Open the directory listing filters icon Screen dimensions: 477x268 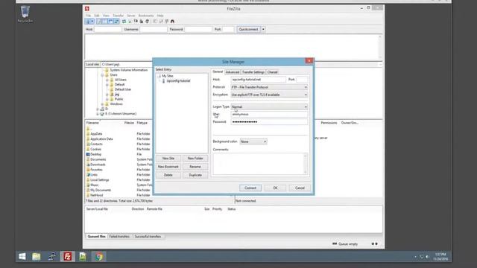[155, 22]
